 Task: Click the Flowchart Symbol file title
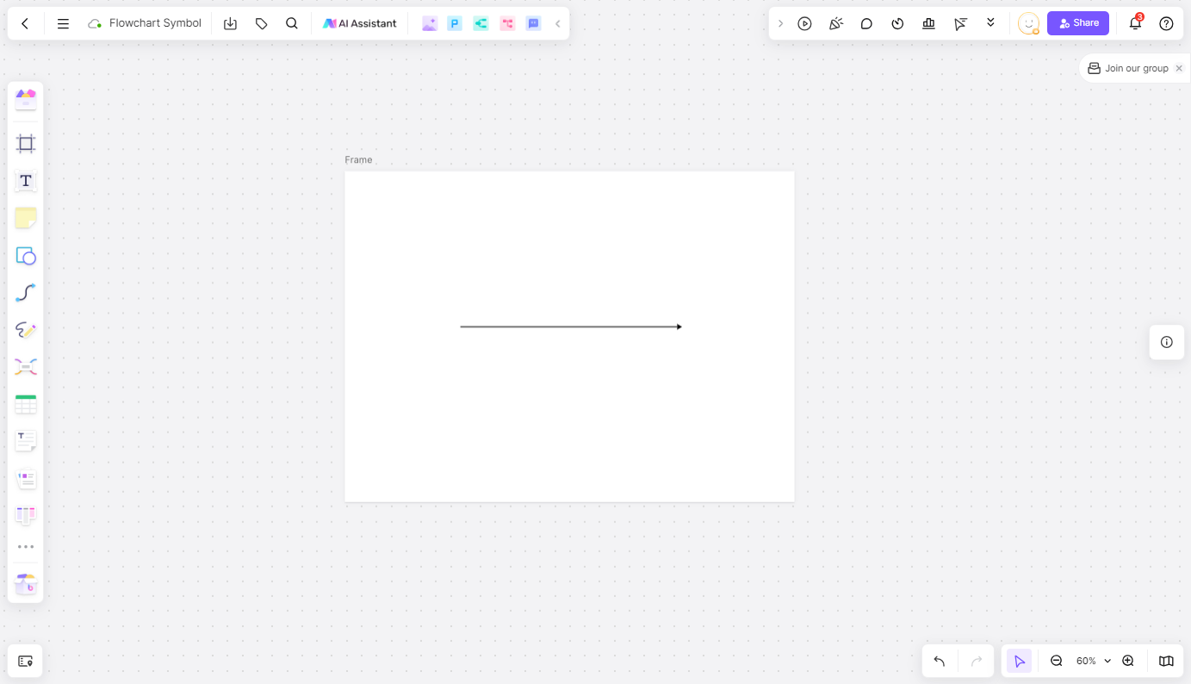(155, 23)
